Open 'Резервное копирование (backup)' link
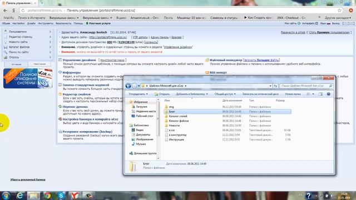The image size is (356, 200). pyautogui.click(x=87, y=132)
